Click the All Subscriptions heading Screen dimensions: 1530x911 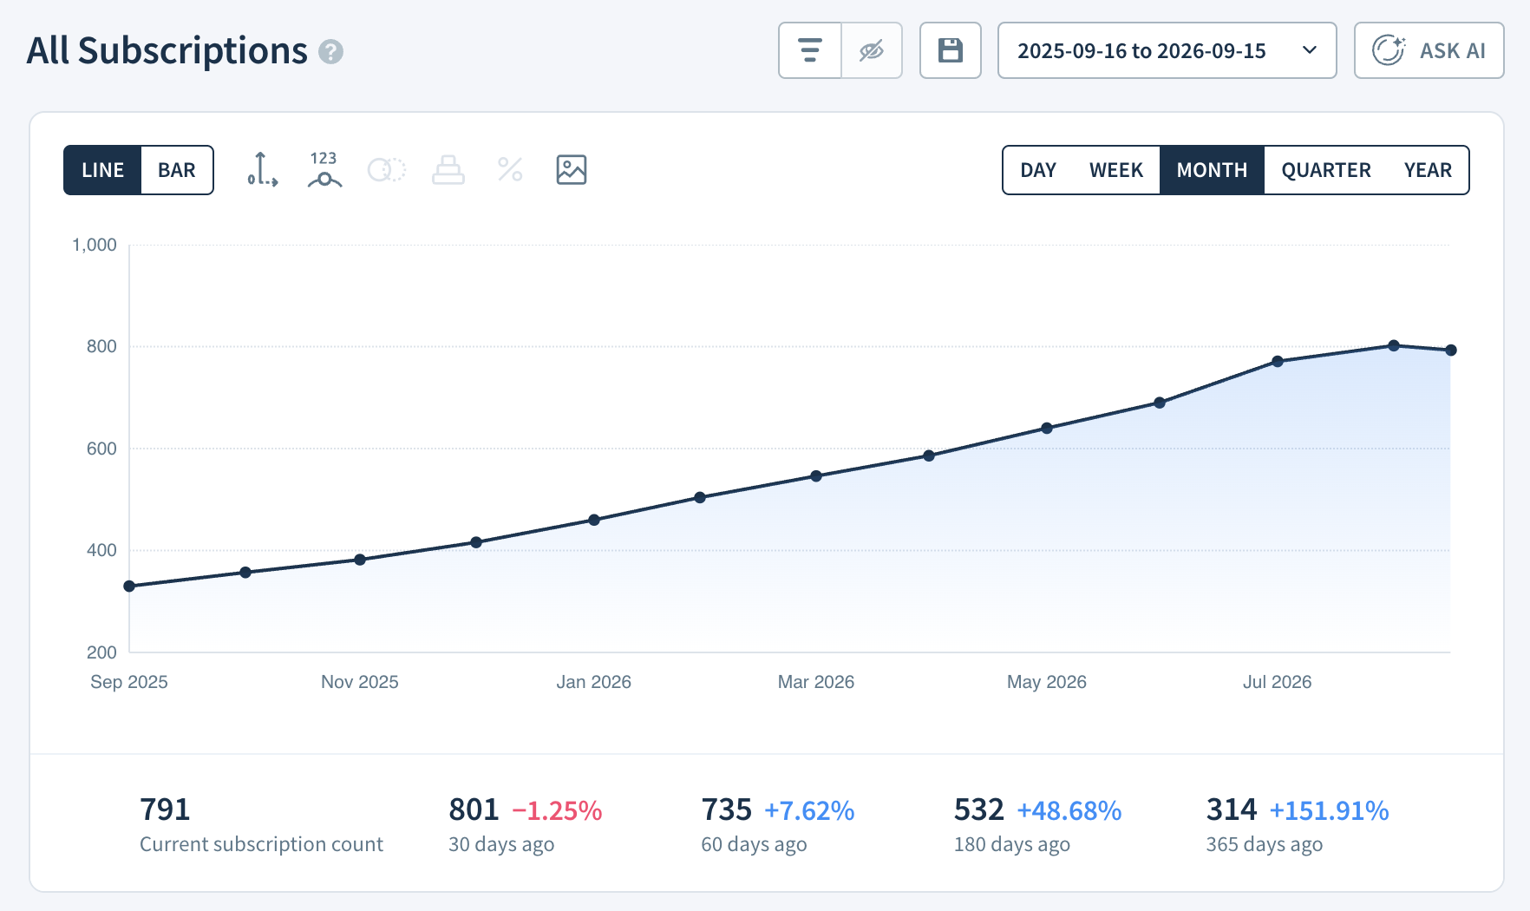click(x=167, y=51)
